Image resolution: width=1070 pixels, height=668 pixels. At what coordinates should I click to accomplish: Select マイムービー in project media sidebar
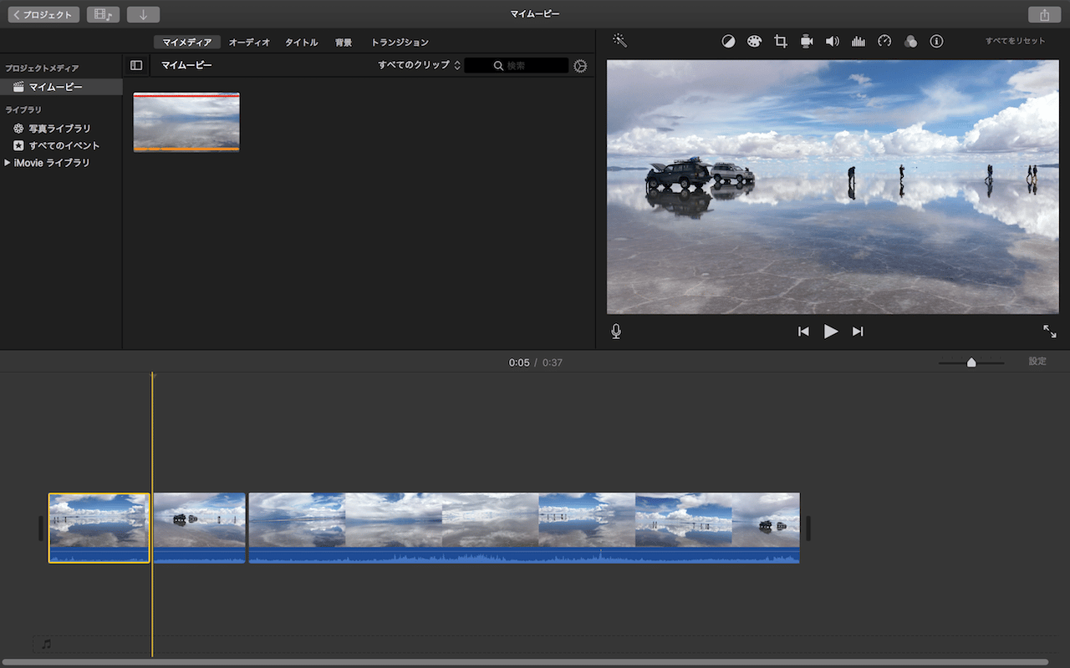(x=61, y=87)
